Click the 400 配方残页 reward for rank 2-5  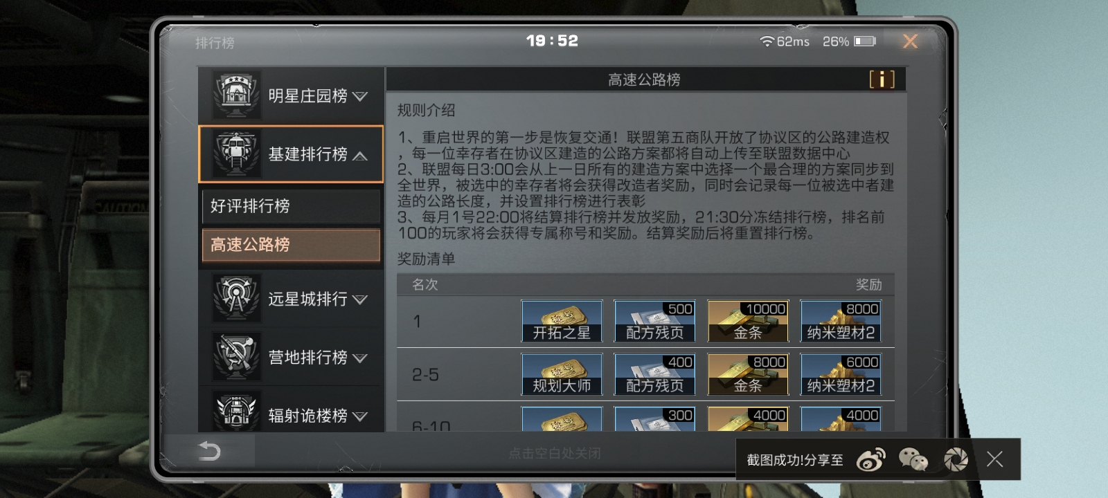click(654, 374)
